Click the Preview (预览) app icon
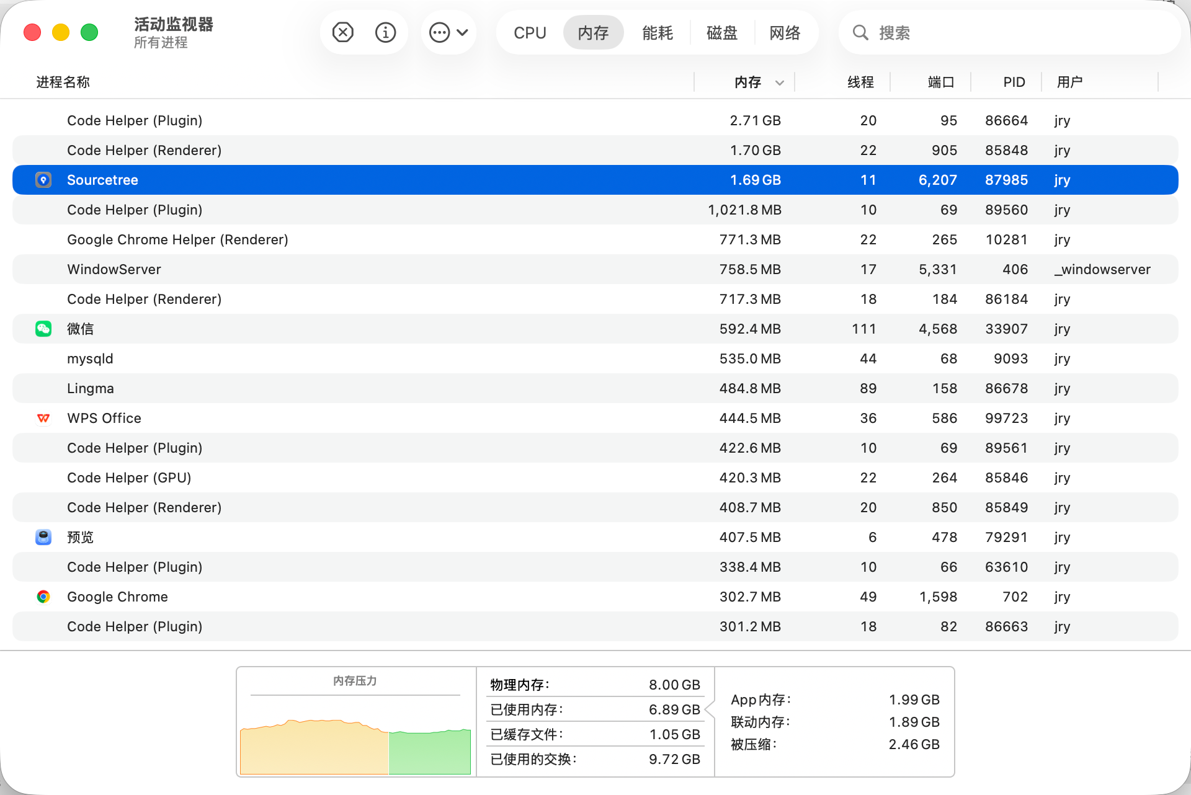The height and width of the screenshot is (795, 1191). [x=43, y=537]
